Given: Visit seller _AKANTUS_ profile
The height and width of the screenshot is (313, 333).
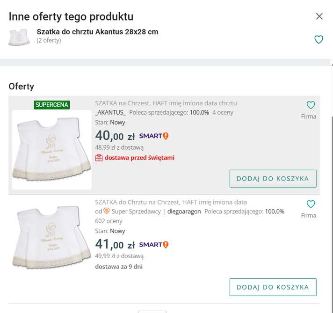Looking at the screenshot, I should pos(110,112).
